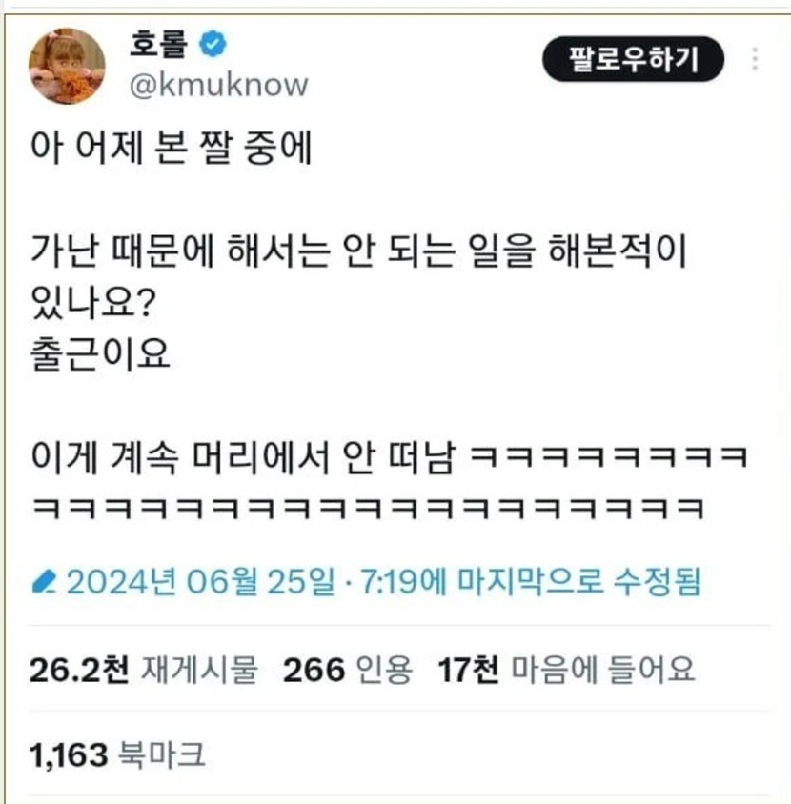This screenshot has width=791, height=804.
Task: Click the last row of ㅋㅋㅋ characters
Action: [x=368, y=508]
